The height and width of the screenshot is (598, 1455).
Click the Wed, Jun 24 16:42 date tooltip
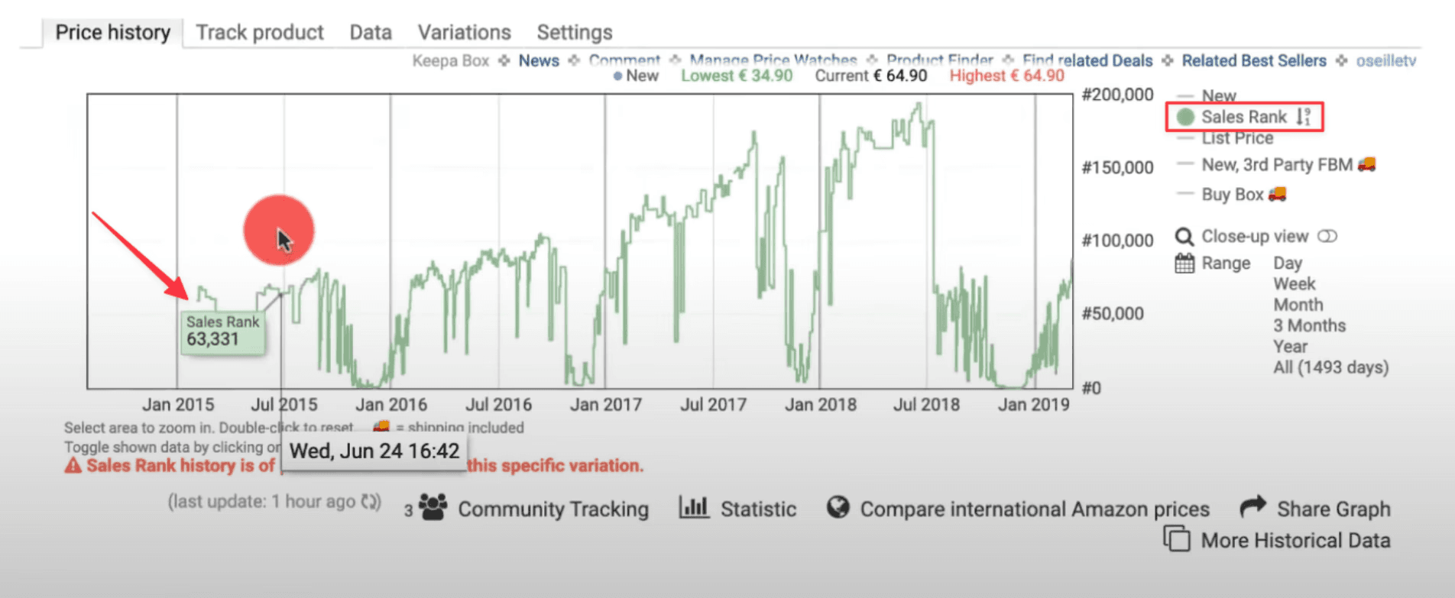374,451
